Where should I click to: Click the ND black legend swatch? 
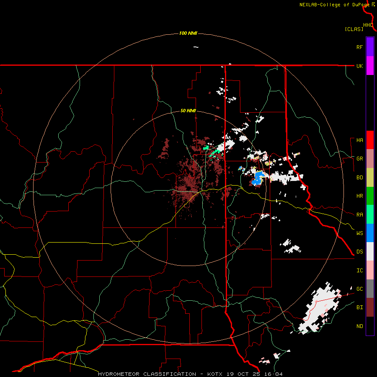pos(370,326)
